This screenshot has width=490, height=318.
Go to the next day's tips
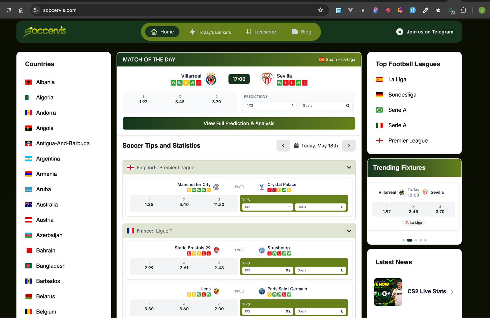349,146
